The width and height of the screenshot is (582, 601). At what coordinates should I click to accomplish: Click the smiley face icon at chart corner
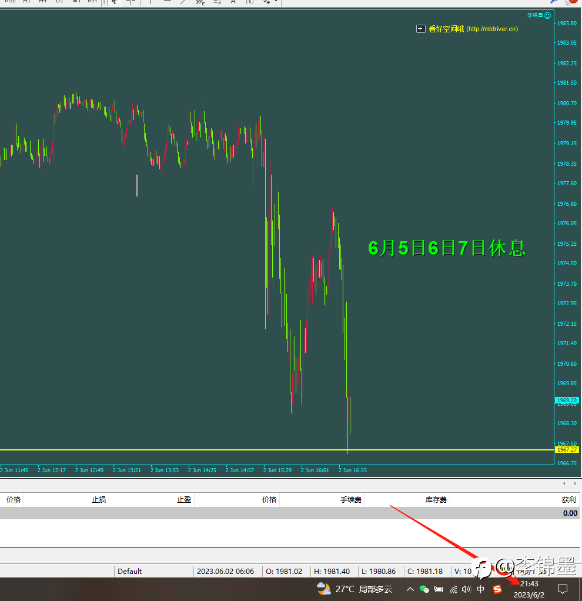pos(547,15)
